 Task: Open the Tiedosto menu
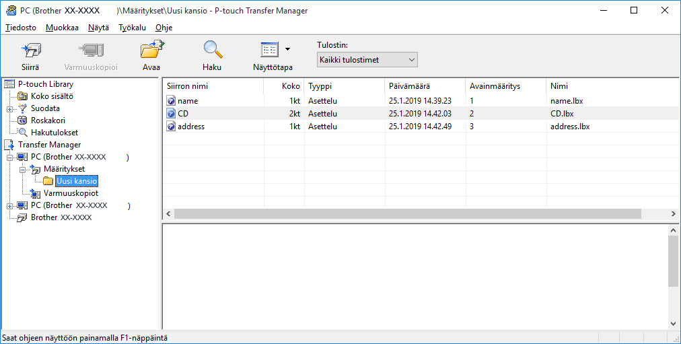point(21,28)
